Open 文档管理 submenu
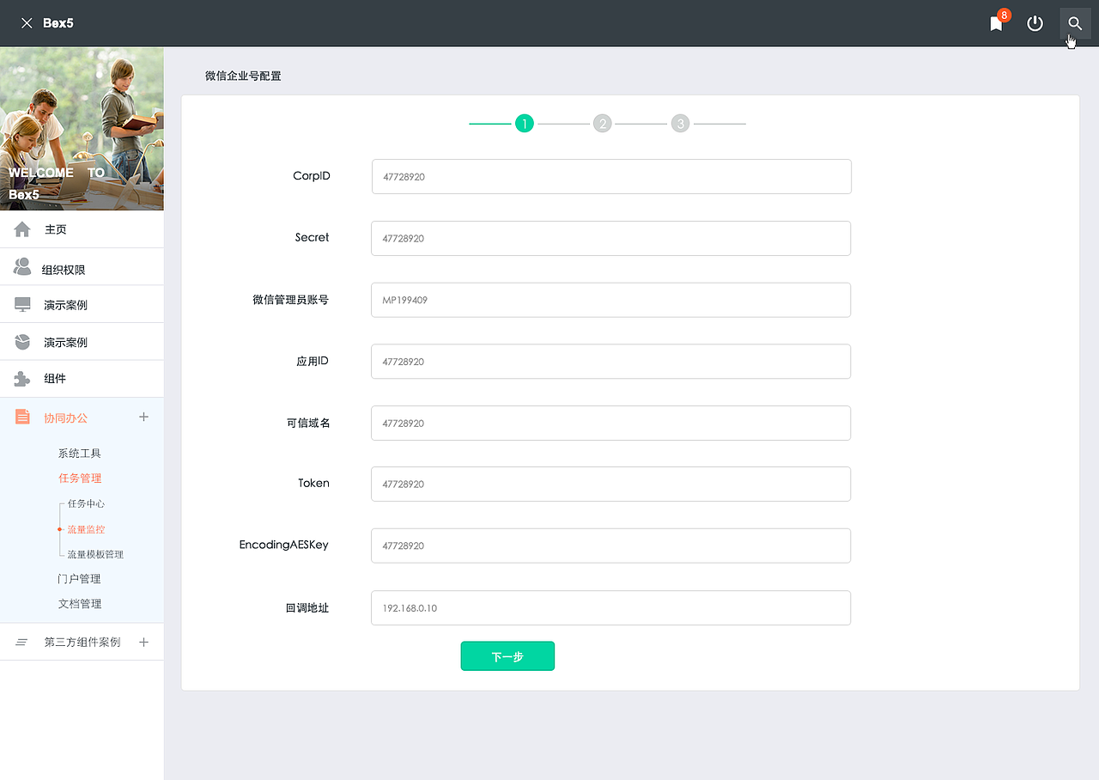 click(80, 604)
